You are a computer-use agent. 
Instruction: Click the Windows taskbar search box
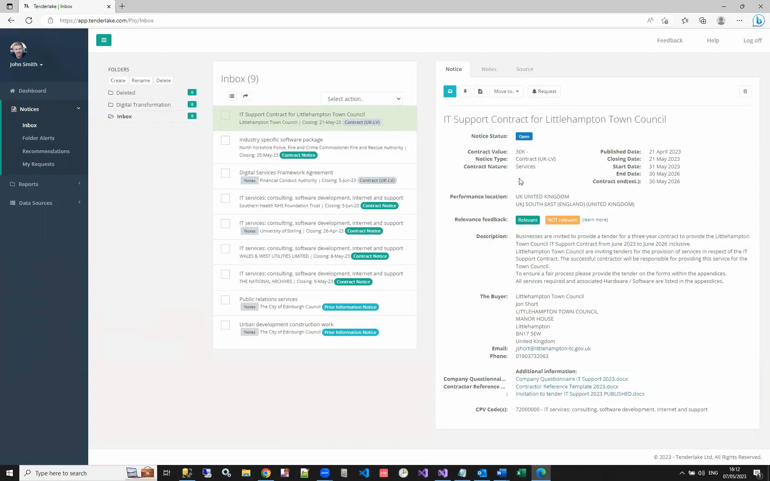[76, 473]
